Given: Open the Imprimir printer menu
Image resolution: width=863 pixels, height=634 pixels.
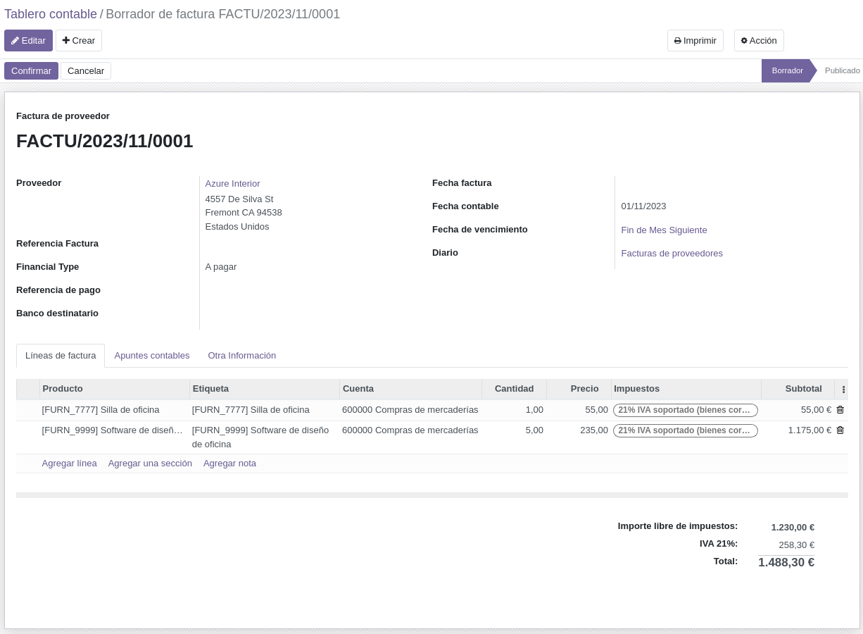Looking at the screenshot, I should pyautogui.click(x=695, y=40).
